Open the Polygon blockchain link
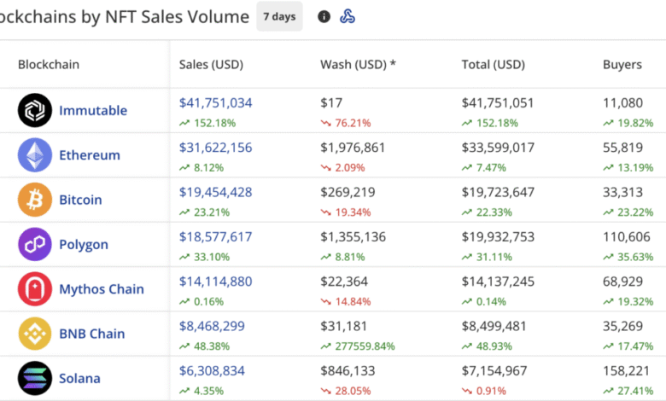The image size is (666, 401). (84, 244)
